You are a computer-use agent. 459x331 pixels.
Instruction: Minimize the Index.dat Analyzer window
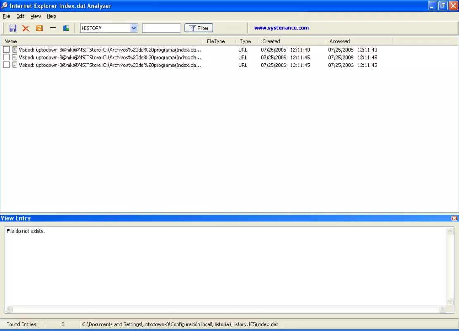pyautogui.click(x=433, y=5)
